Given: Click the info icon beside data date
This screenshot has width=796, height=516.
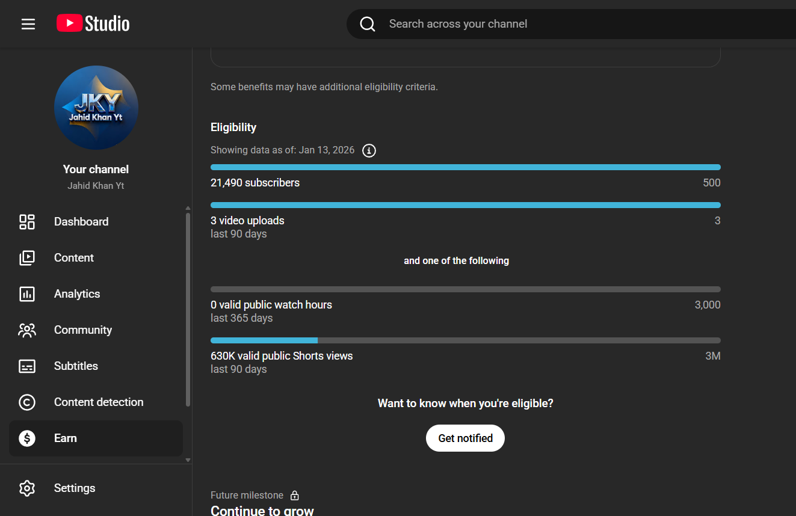Looking at the screenshot, I should coord(369,150).
